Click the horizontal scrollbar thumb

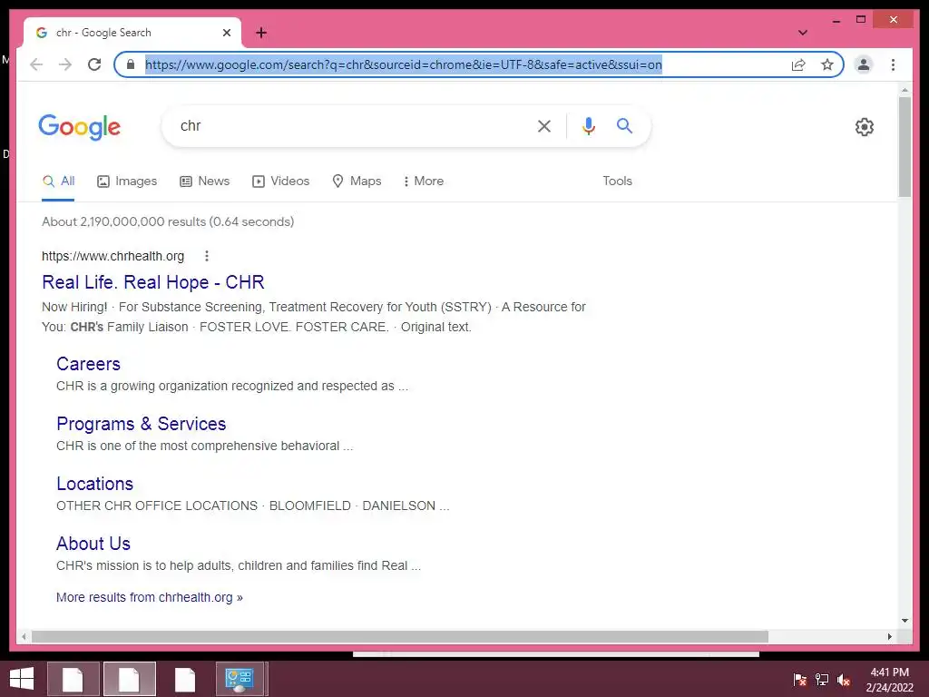tap(400, 636)
